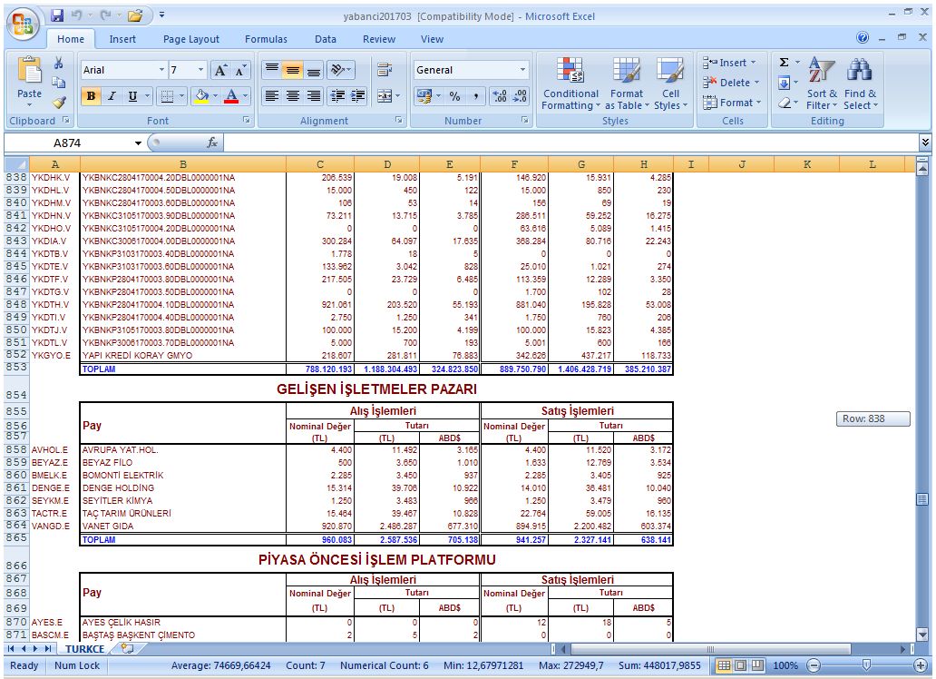Decrease indent icon
The width and height of the screenshot is (936, 679).
click(337, 95)
